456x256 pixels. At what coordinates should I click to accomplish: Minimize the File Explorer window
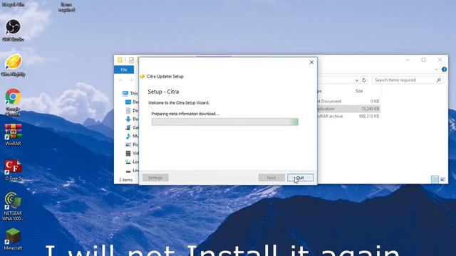[x=408, y=60]
